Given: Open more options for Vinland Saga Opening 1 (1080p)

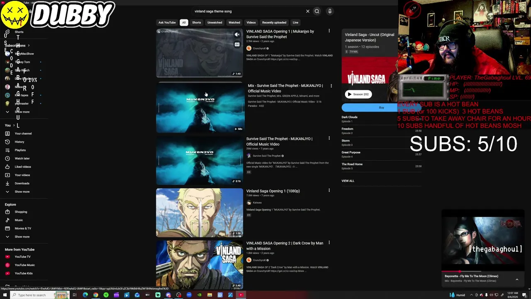Looking at the screenshot, I should pos(329,191).
